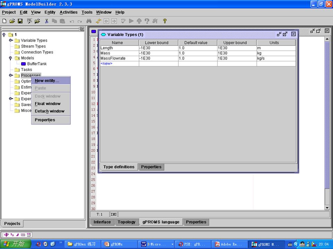Switch to the Topology tab
The height and width of the screenshot is (249, 333).
(127, 222)
